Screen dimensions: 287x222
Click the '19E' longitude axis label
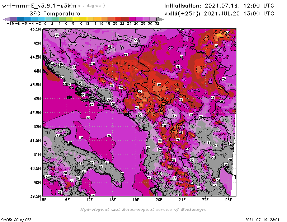[x=136, y=200]
